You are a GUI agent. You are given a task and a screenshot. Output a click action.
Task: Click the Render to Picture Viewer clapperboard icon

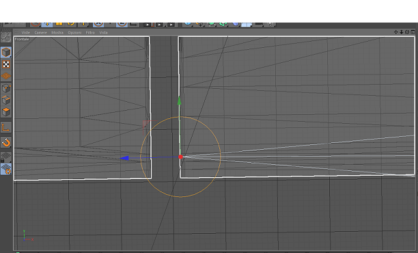[x=159, y=25]
